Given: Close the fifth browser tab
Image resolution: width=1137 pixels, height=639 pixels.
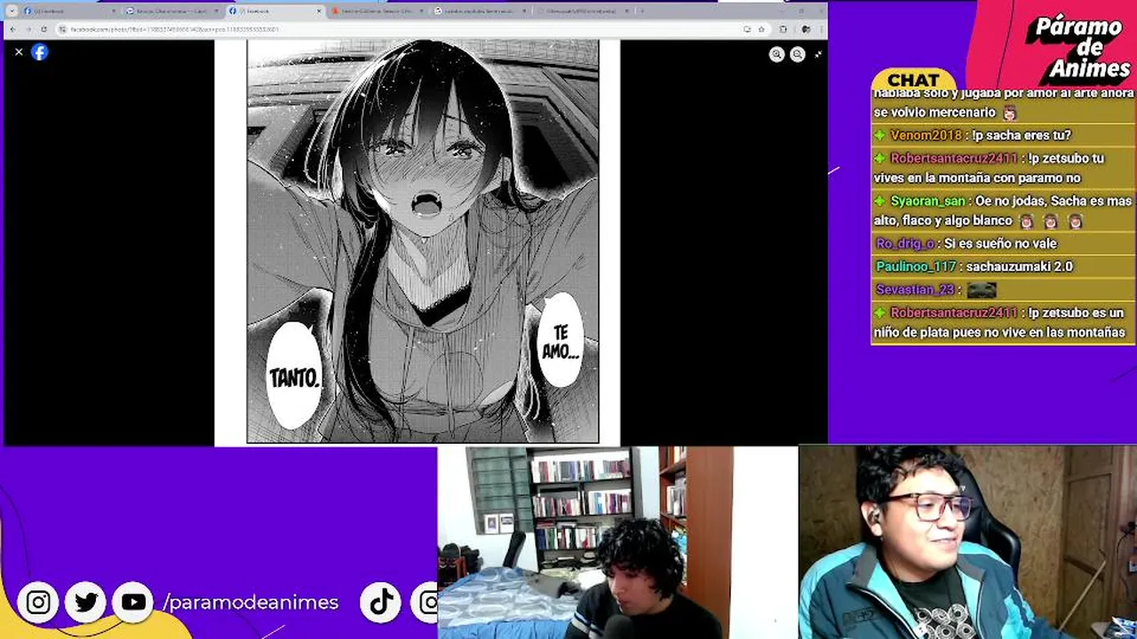Looking at the screenshot, I should point(524,11).
